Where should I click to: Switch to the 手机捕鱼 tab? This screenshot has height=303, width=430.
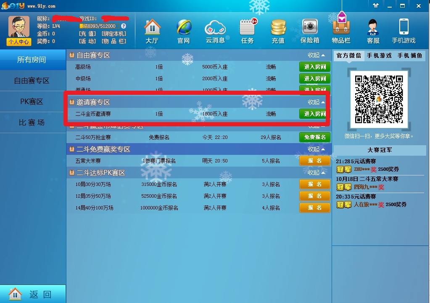410,55
